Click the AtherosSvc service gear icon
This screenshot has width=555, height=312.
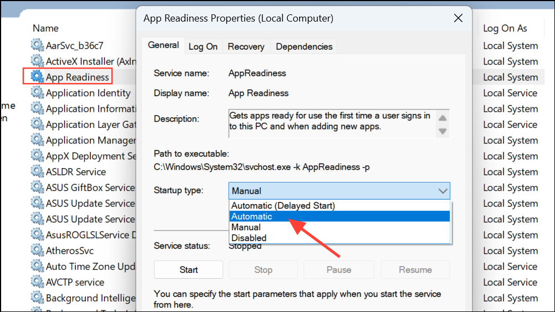pyautogui.click(x=37, y=251)
